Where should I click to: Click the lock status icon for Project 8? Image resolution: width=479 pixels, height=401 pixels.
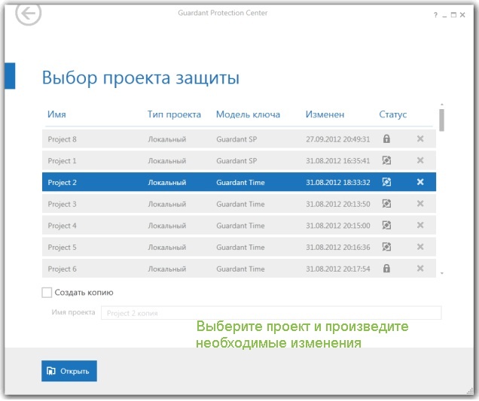[386, 139]
